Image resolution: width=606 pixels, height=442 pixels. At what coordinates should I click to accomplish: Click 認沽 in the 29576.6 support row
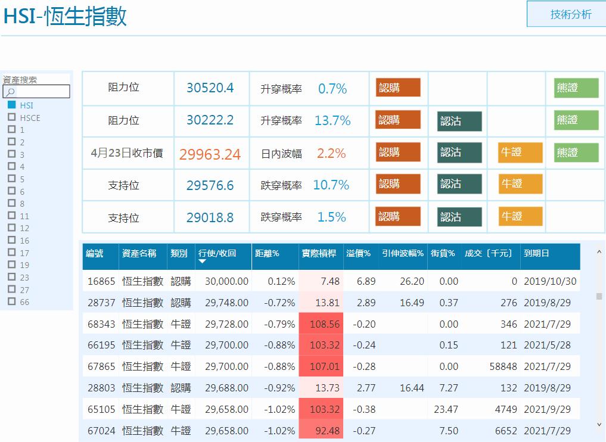[x=459, y=185]
